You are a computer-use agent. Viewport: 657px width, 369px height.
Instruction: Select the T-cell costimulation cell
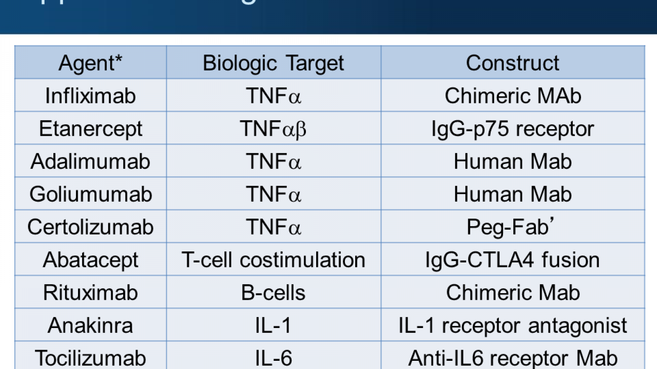pos(273,260)
